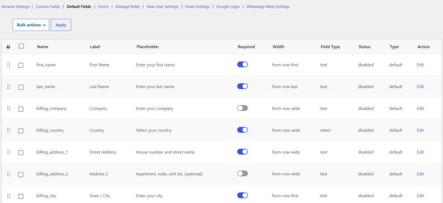443x203 pixels.
Task: Enable Required switch for billing_address_2
Action: coord(242,174)
